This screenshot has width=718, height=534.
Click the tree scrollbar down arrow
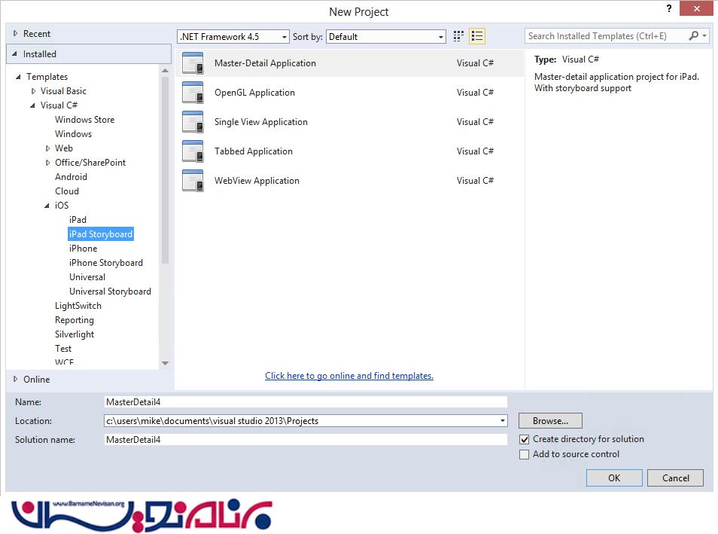click(166, 364)
